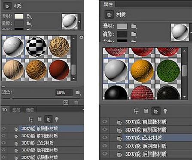Filter by materials in left 3D panel
Image resolution: width=192 pixels, height=160 pixels.
pos(49,119)
